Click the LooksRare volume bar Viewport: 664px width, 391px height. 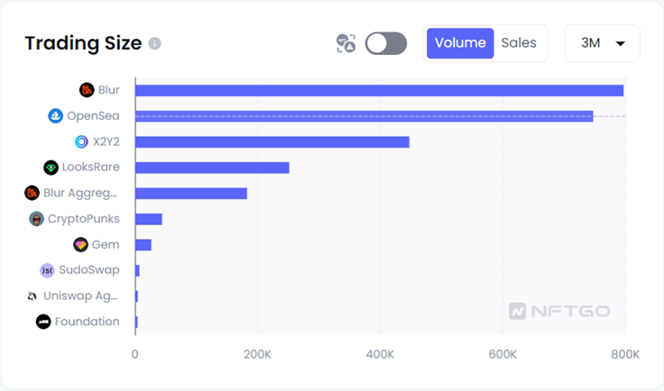tap(212, 168)
